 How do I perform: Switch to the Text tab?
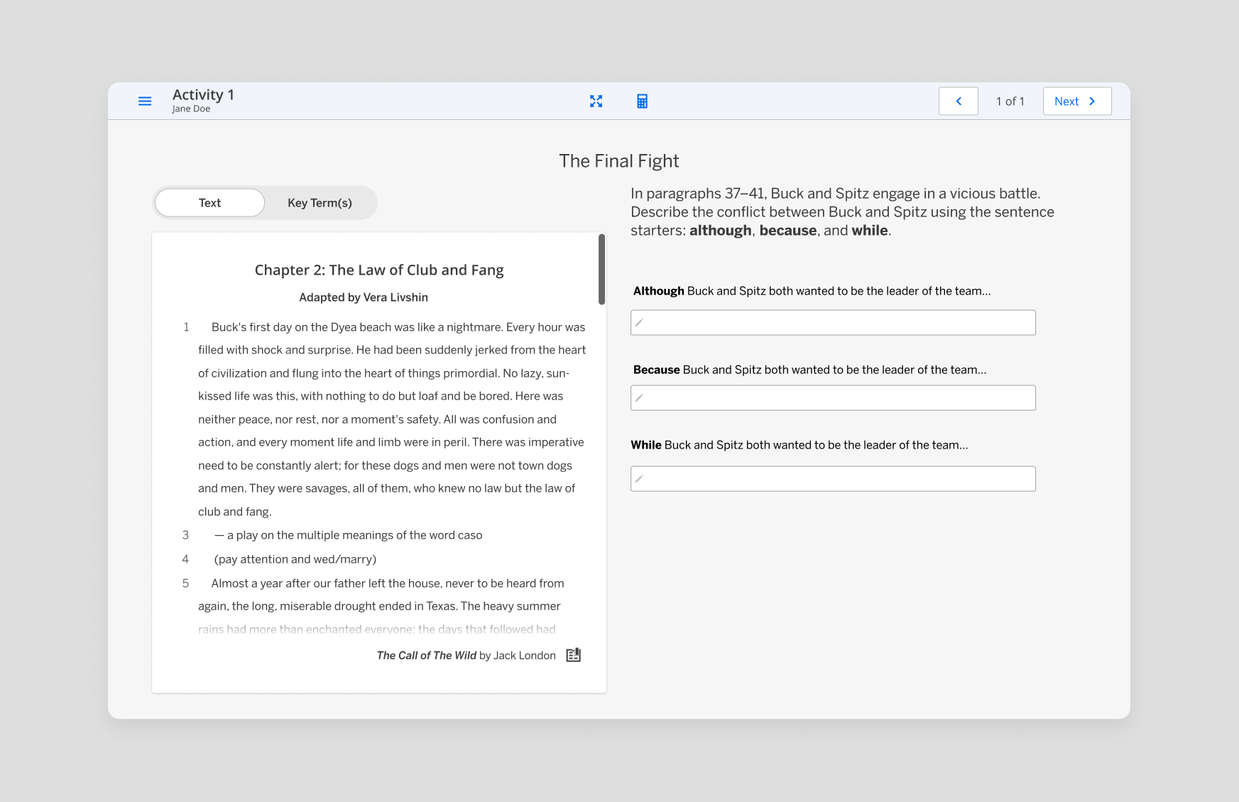tap(209, 203)
